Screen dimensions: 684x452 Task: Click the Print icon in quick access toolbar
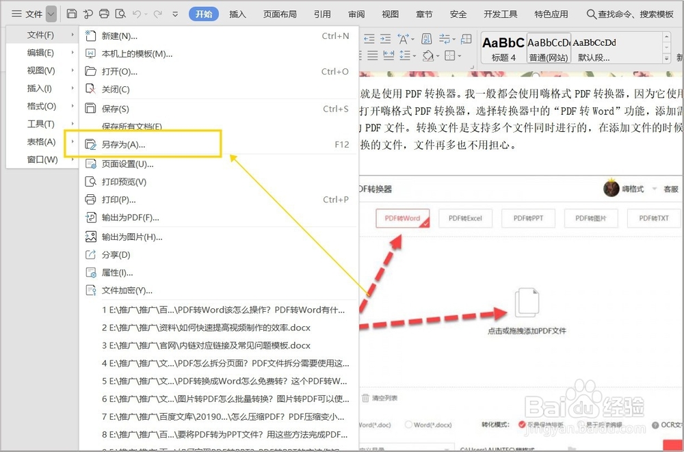(104, 13)
